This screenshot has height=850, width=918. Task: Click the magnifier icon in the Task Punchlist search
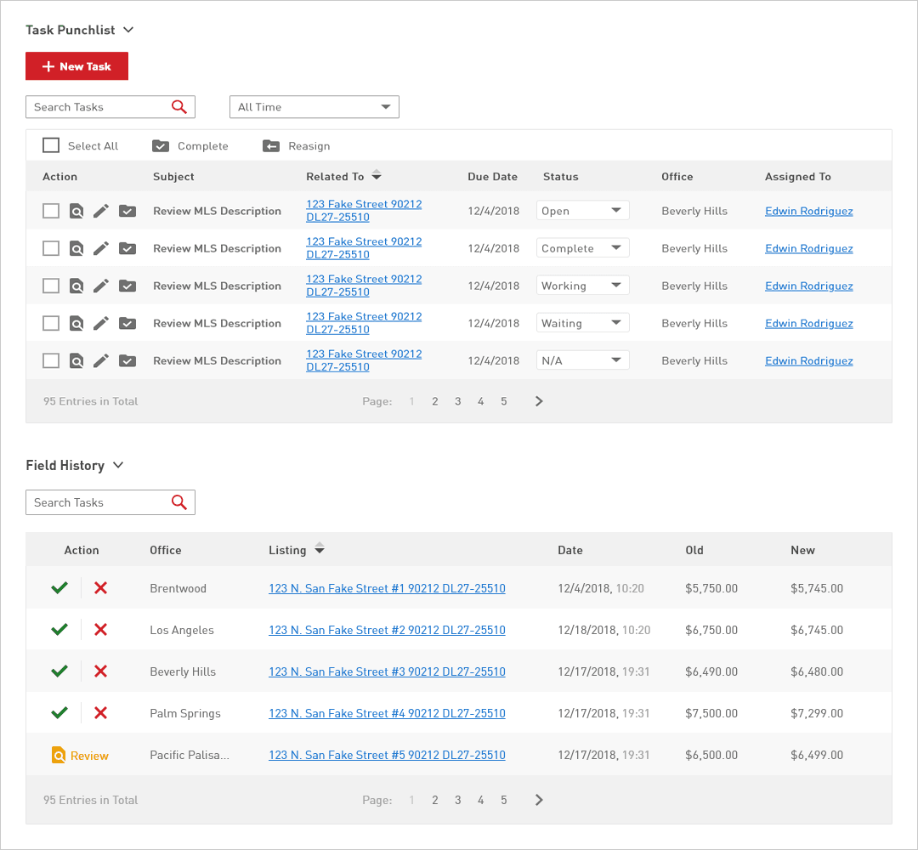coord(179,107)
